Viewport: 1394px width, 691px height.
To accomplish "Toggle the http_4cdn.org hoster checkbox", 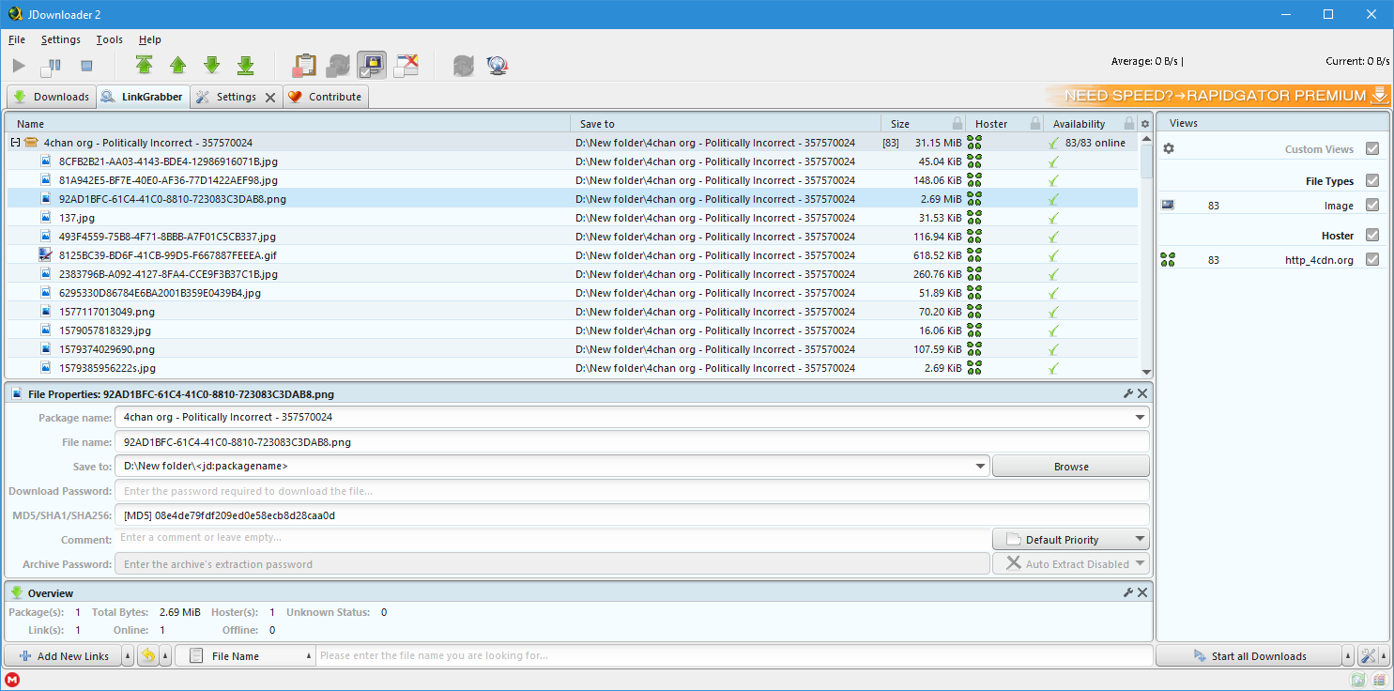I will click(x=1372, y=259).
